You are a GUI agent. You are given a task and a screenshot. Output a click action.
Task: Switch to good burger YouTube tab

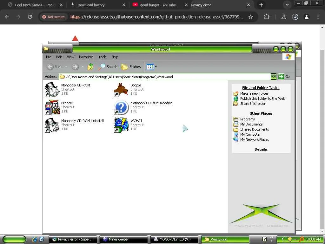(x=160, y=5)
